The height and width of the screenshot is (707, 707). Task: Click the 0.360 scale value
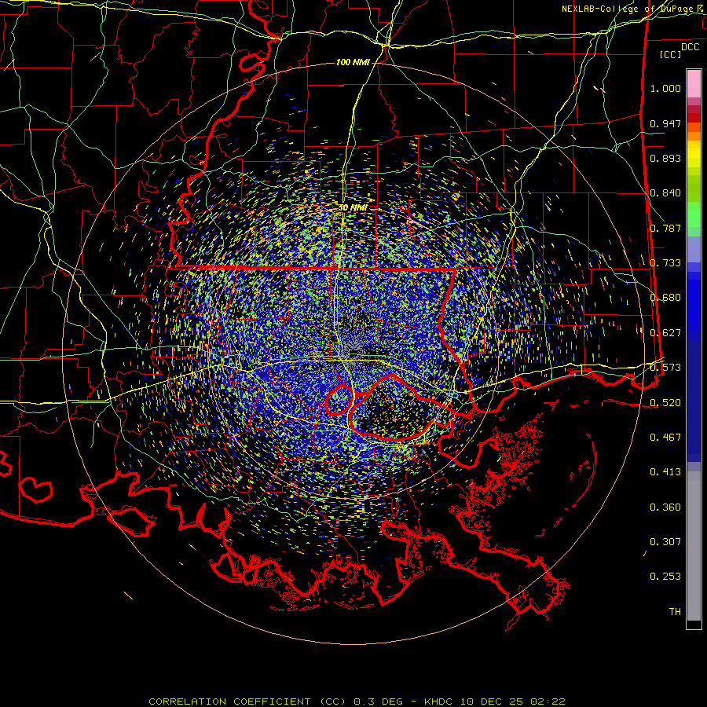665,507
